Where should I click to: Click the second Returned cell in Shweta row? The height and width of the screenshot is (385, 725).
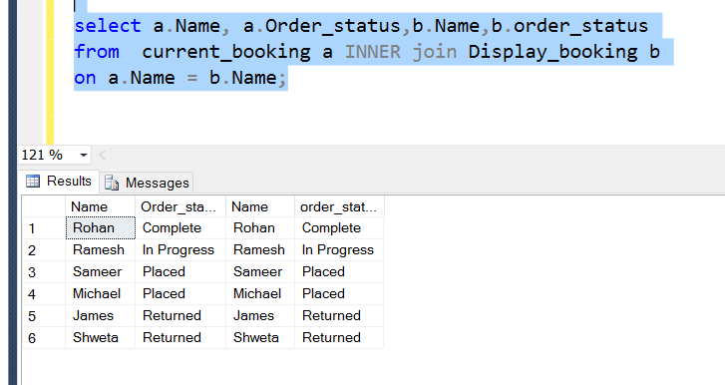point(339,338)
